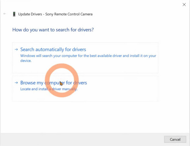Click the 'Locate and install a driver manually.' text

click(49, 89)
